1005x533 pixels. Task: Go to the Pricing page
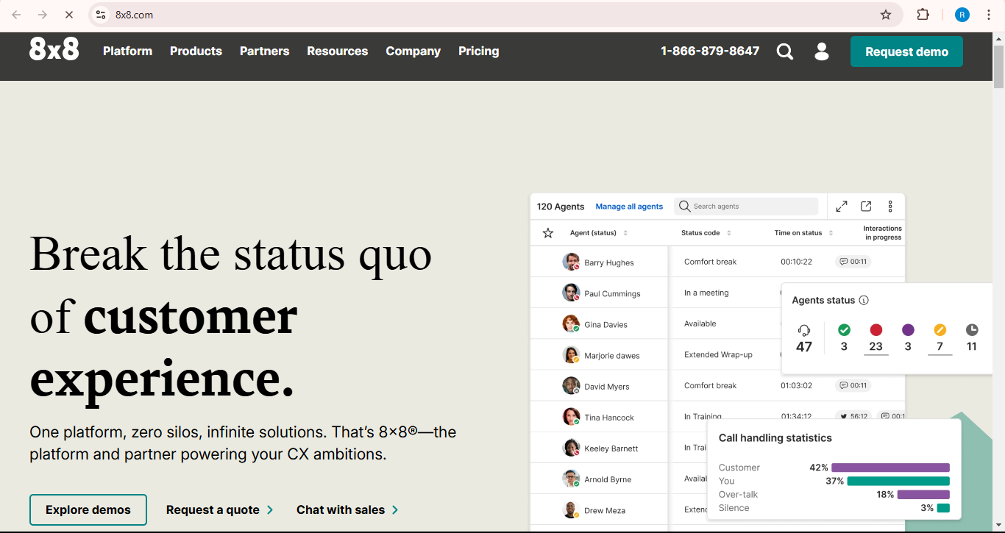point(478,51)
